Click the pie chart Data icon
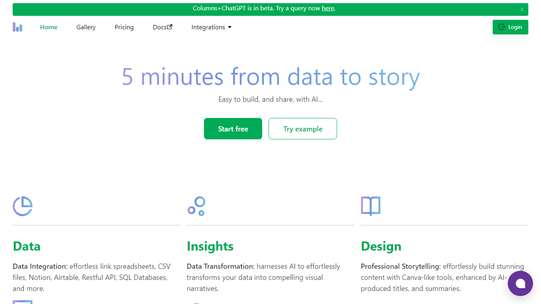The height and width of the screenshot is (304, 541). [23, 206]
